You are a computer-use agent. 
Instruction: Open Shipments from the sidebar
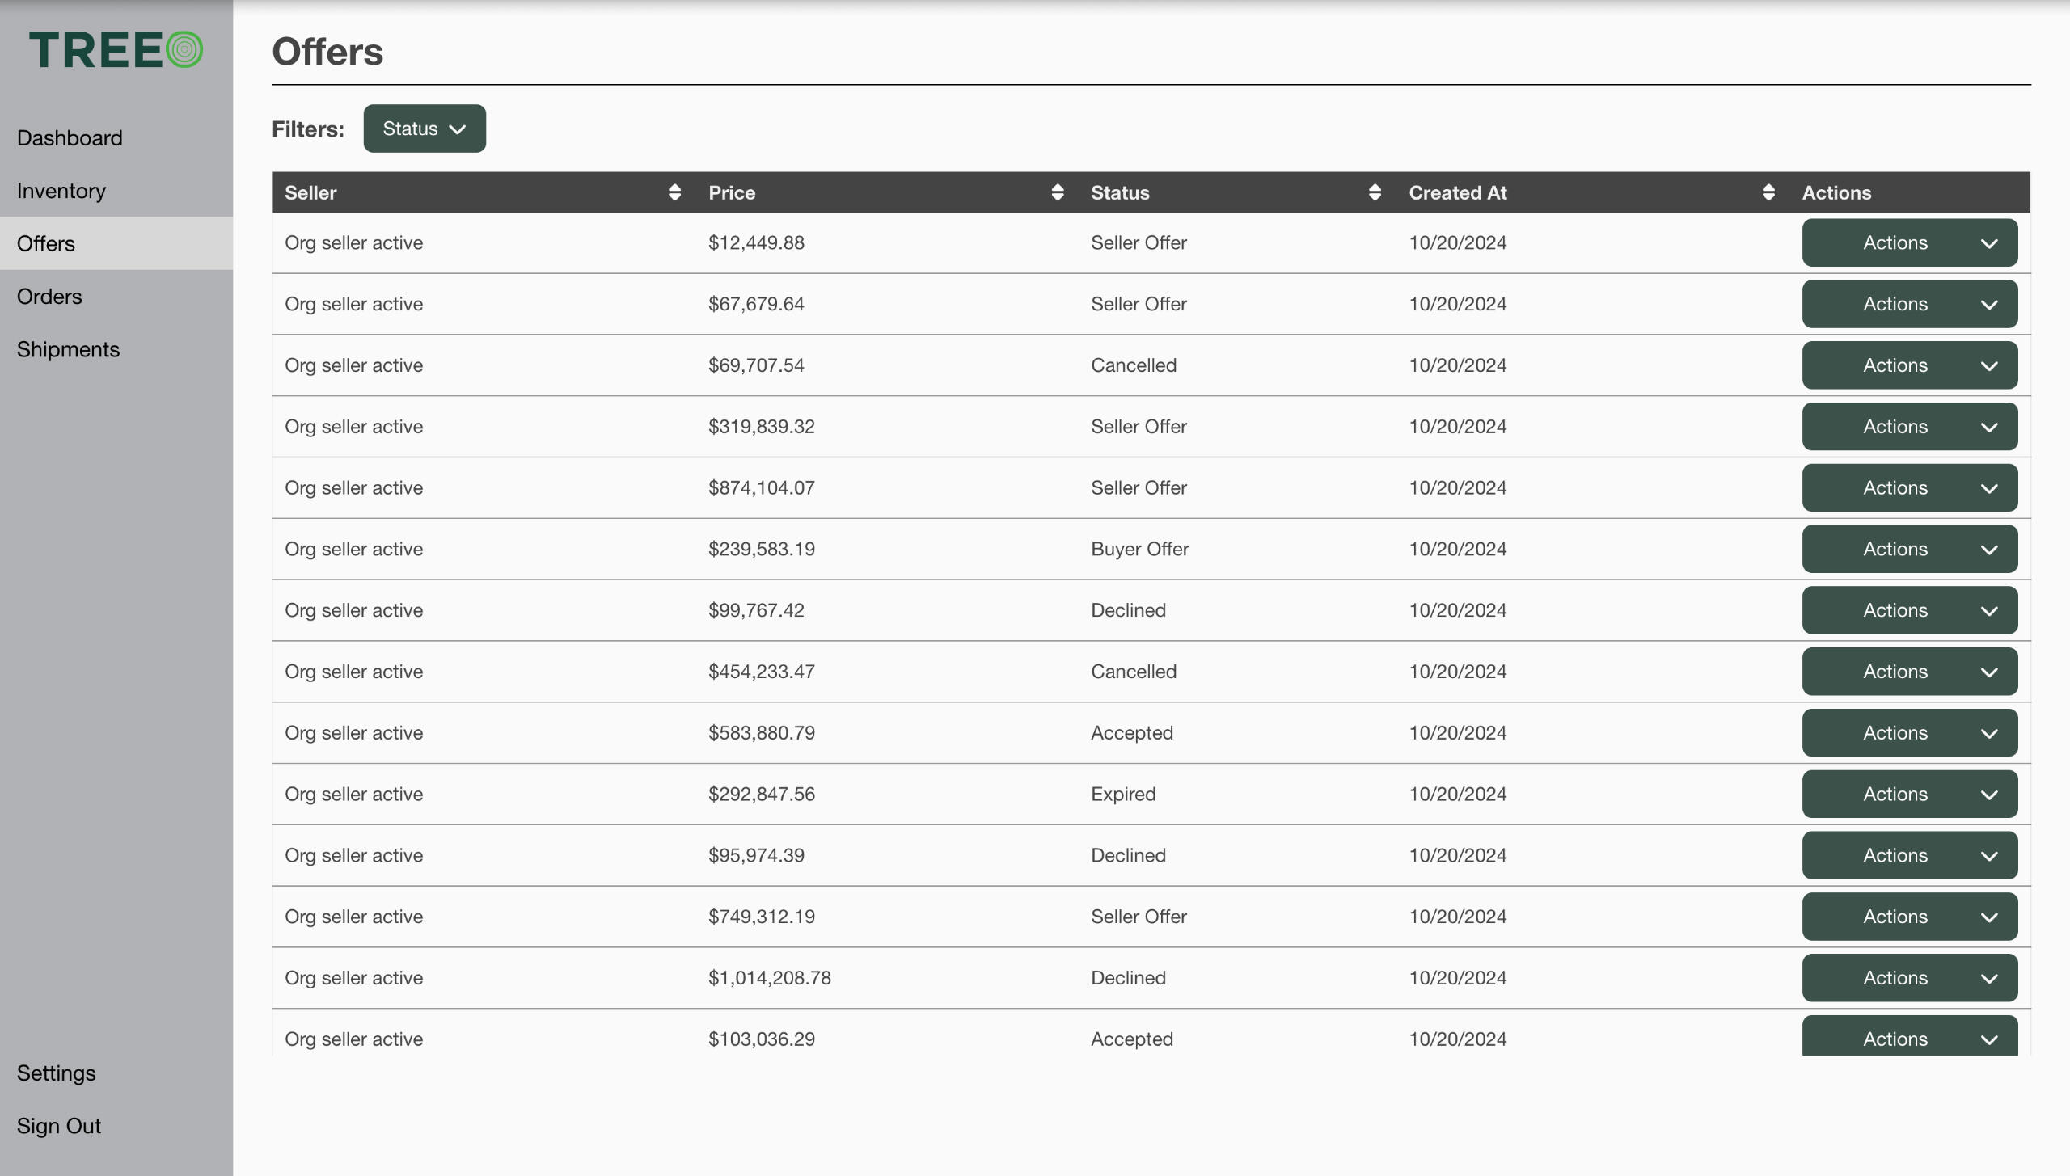(68, 349)
